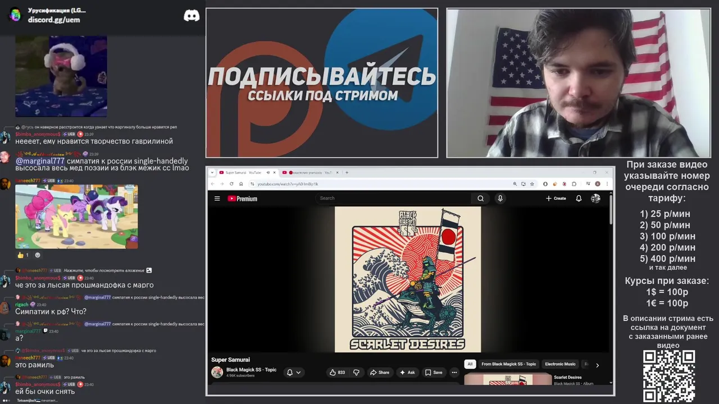Go back in the browser

click(x=213, y=184)
